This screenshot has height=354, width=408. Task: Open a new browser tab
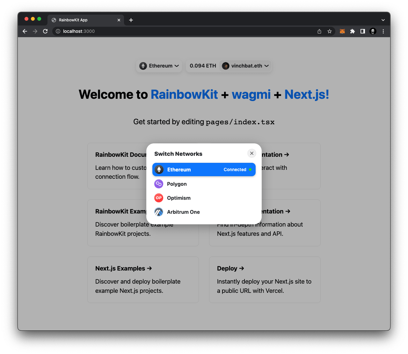pos(131,20)
